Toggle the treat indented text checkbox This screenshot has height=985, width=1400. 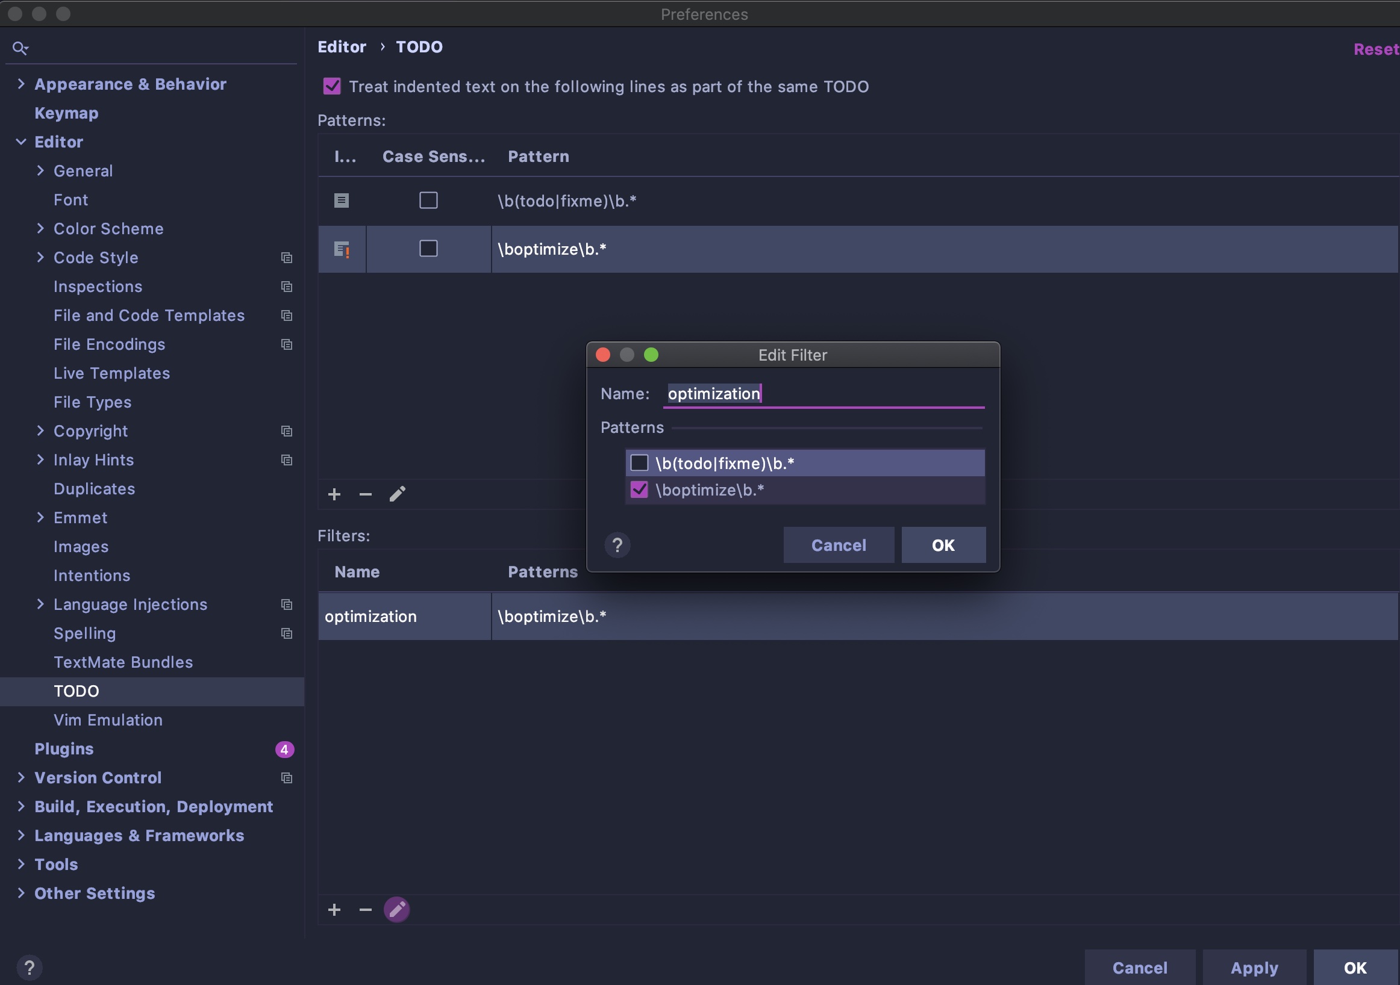[333, 87]
